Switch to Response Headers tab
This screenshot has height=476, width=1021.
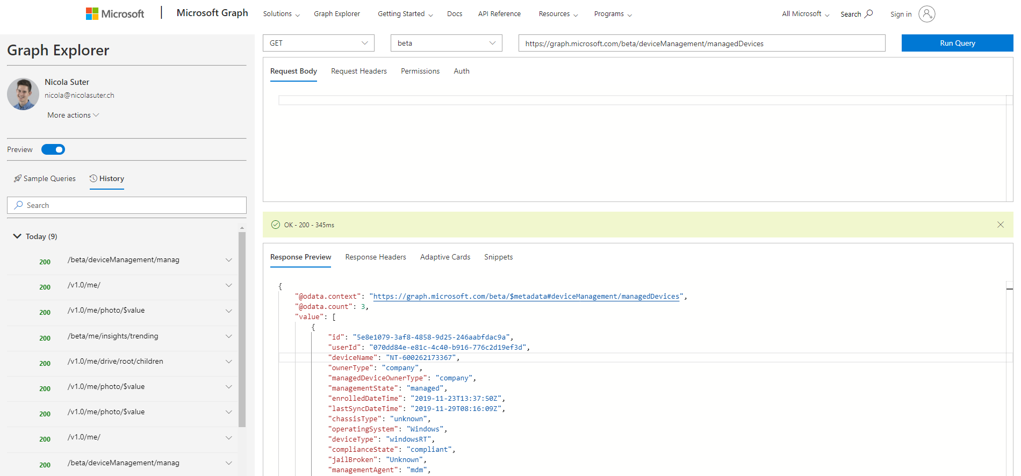coord(376,257)
